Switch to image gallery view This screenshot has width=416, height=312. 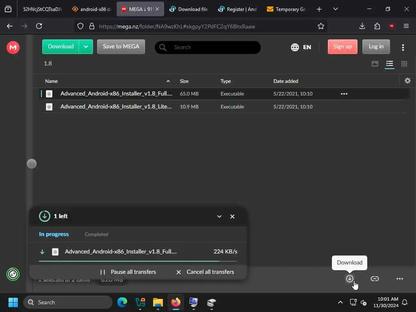pyautogui.click(x=375, y=64)
